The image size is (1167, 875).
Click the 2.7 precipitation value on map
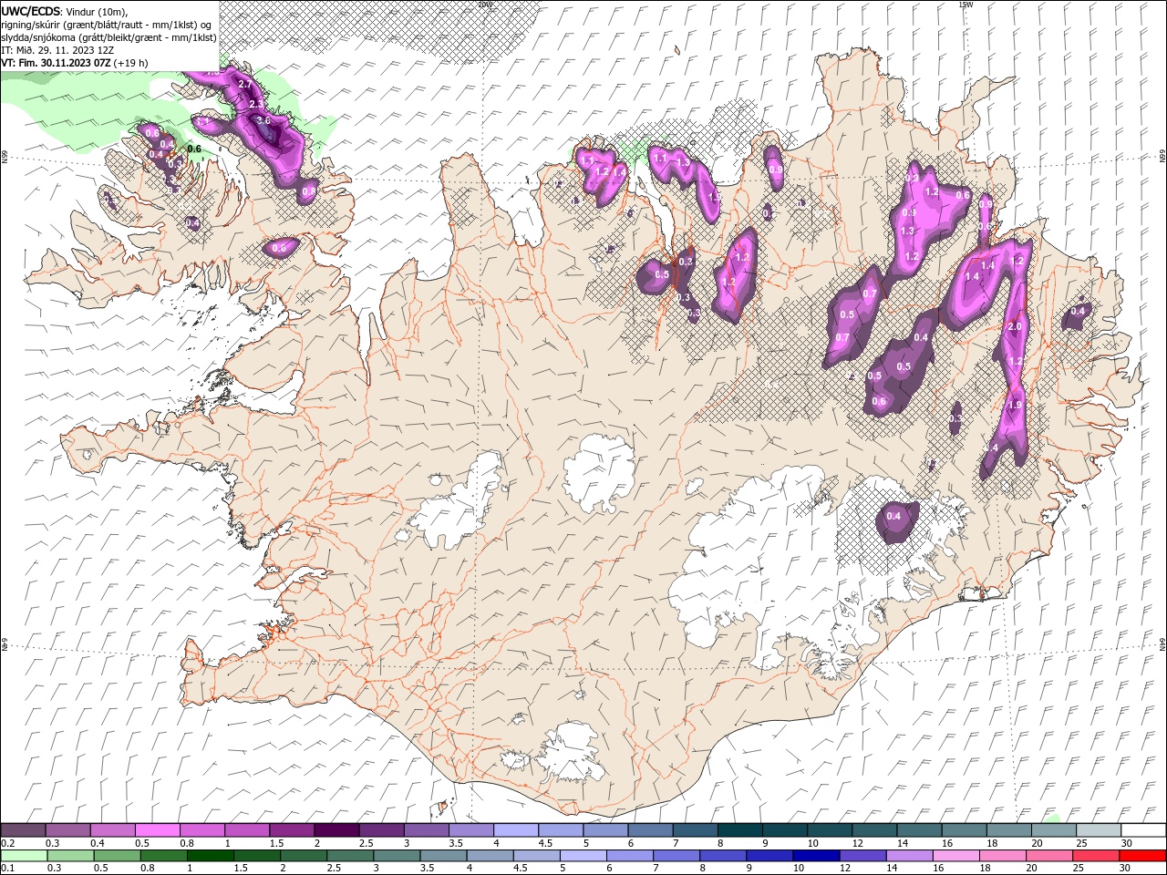coord(244,84)
